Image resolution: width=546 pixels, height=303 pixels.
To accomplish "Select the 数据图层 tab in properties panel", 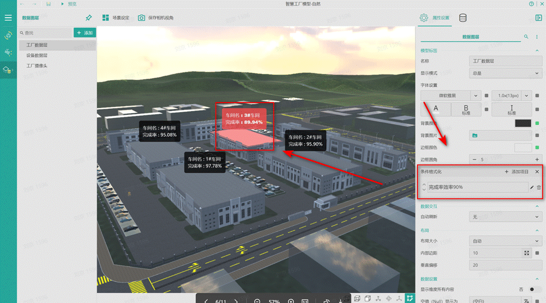I will (470, 37).
